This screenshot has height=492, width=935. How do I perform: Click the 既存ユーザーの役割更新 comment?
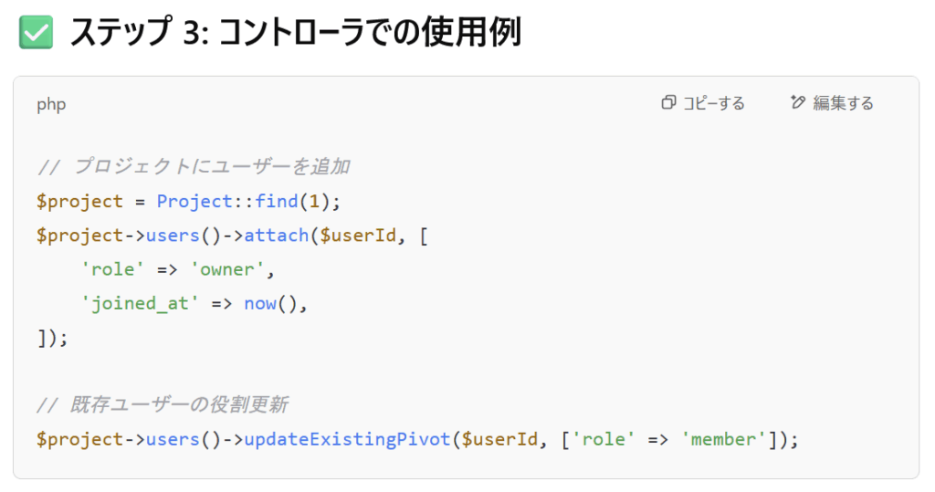[163, 405]
